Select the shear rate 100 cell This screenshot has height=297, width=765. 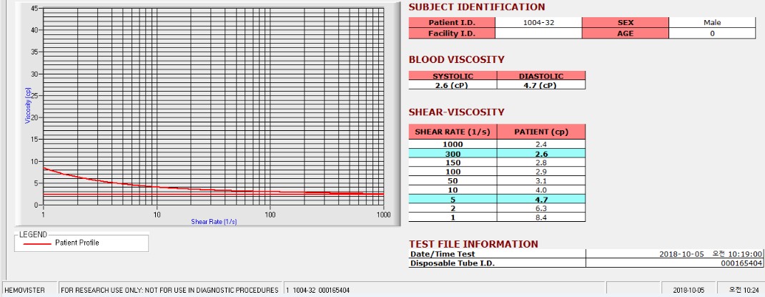(453, 172)
